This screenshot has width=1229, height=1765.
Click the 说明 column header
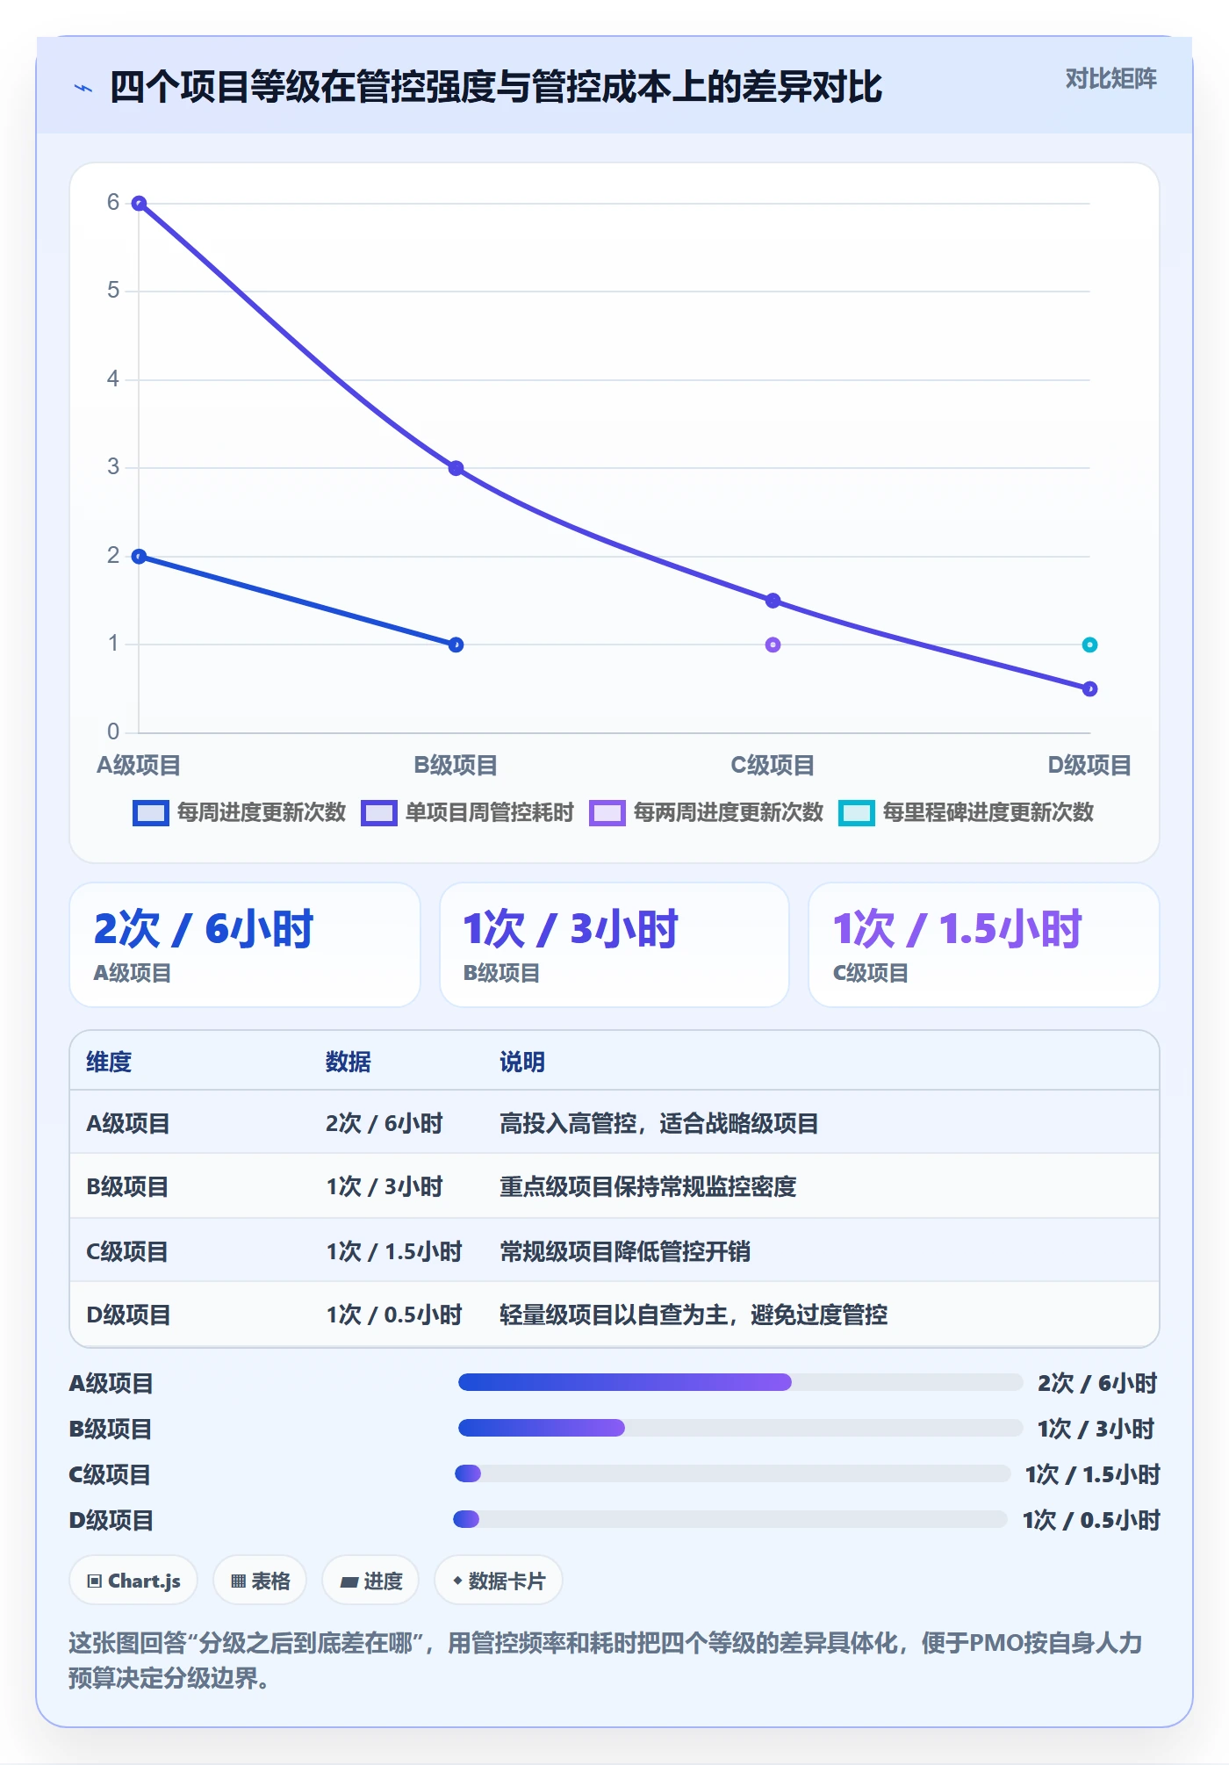[522, 1062]
